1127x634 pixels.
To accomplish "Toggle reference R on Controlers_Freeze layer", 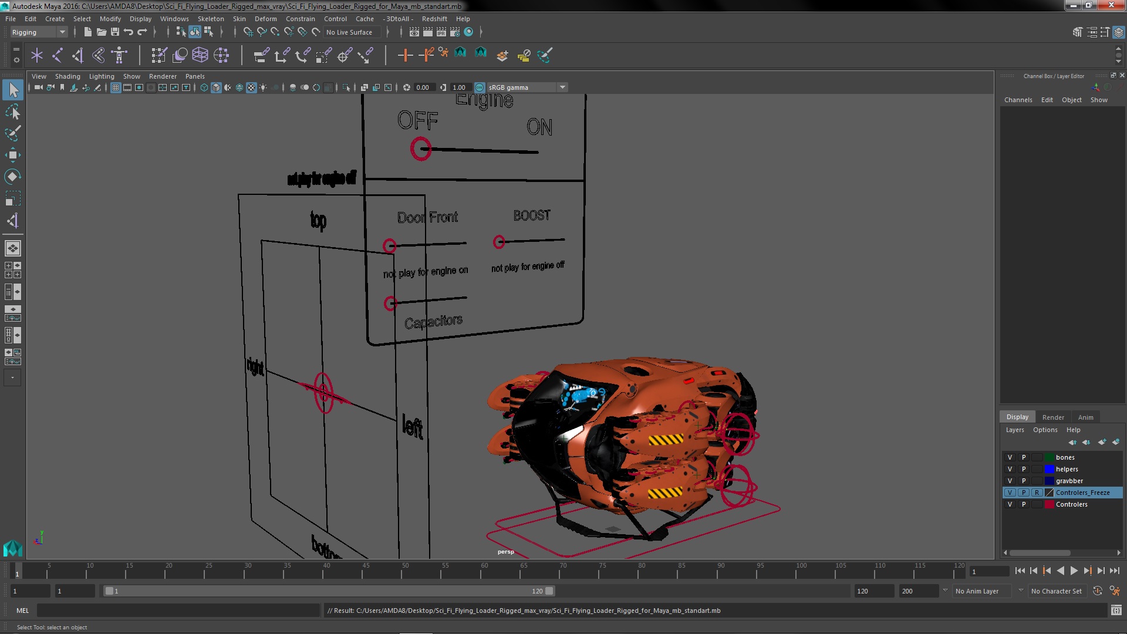I will click(x=1037, y=493).
